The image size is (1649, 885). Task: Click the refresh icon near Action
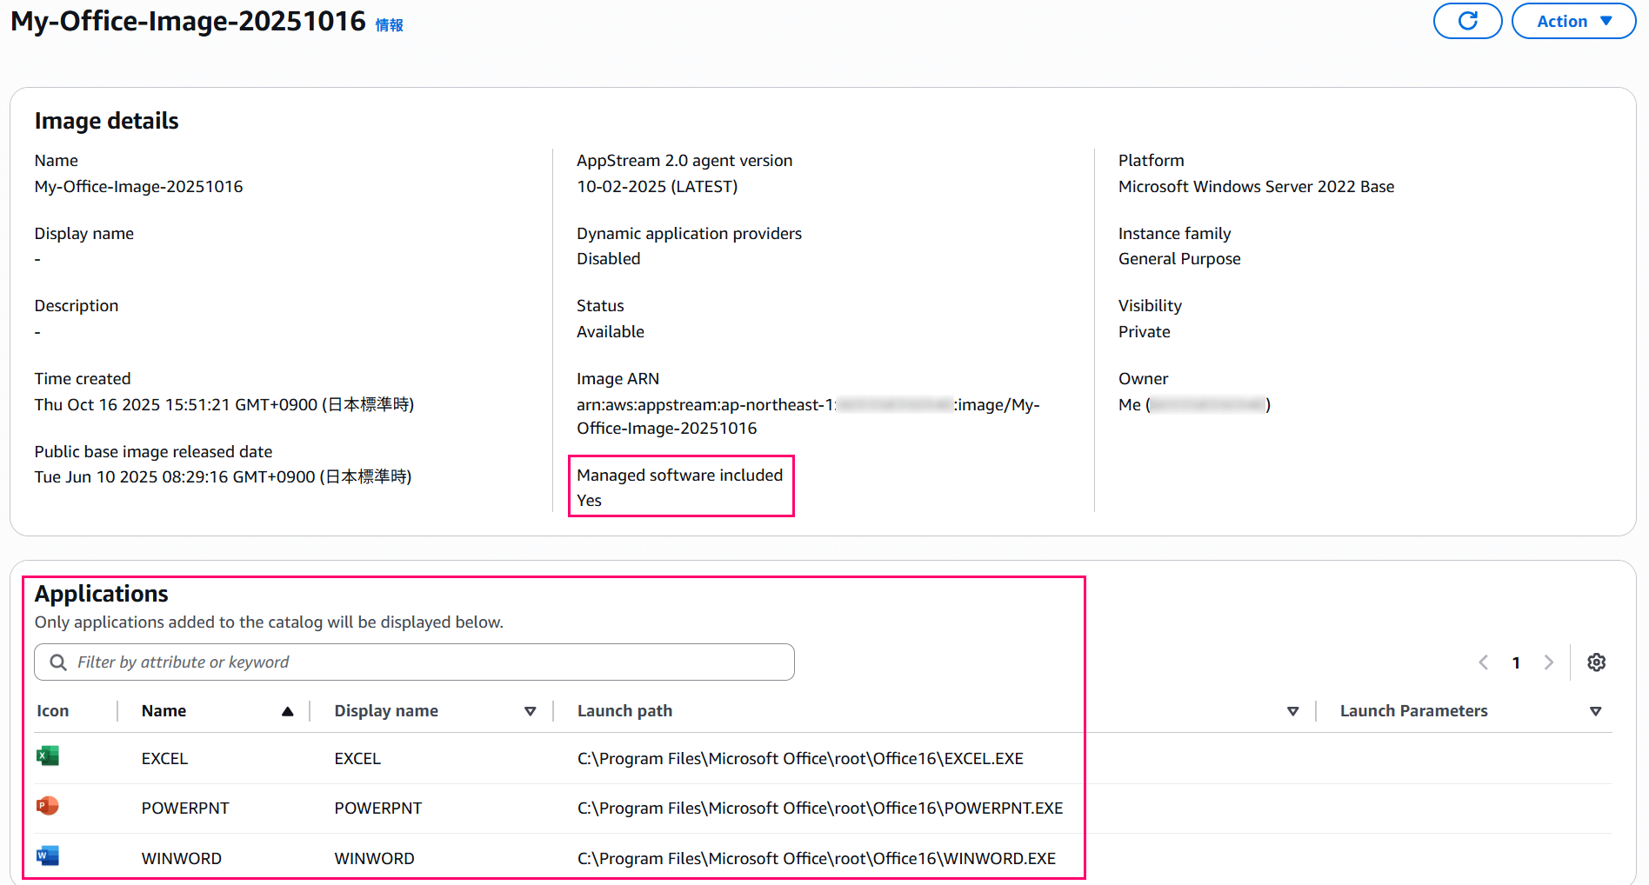pyautogui.click(x=1467, y=21)
